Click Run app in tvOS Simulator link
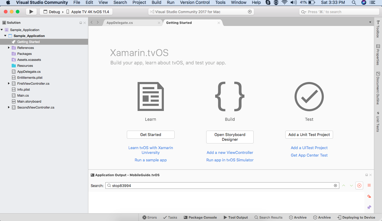The height and width of the screenshot is (221, 382). pos(230,160)
